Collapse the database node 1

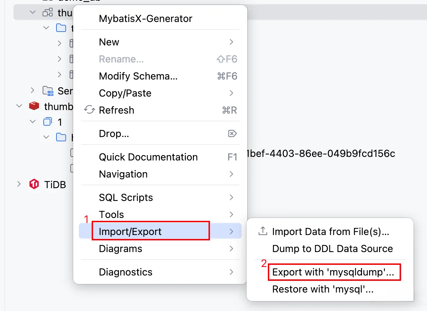click(33, 121)
